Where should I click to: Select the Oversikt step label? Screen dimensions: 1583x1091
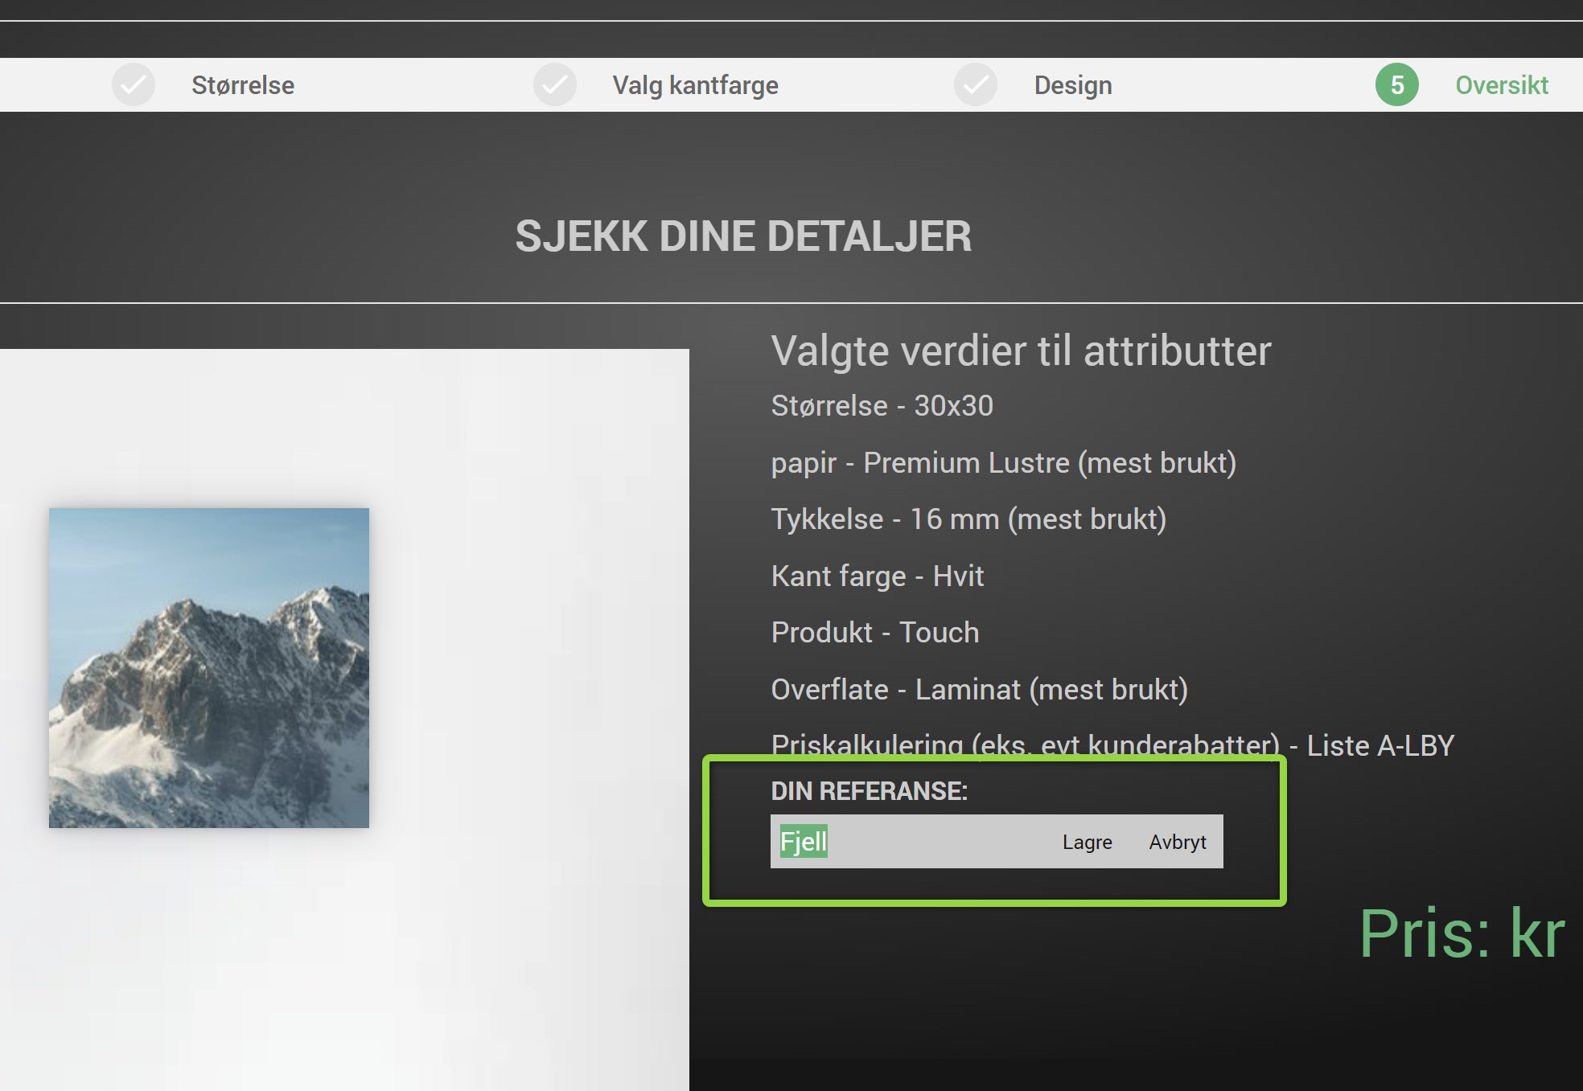pyautogui.click(x=1501, y=85)
